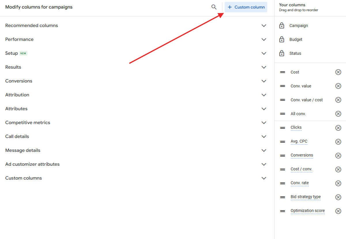This screenshot has height=239, width=346.
Task: Click the lock icon next to Campaign
Action: click(281, 25)
